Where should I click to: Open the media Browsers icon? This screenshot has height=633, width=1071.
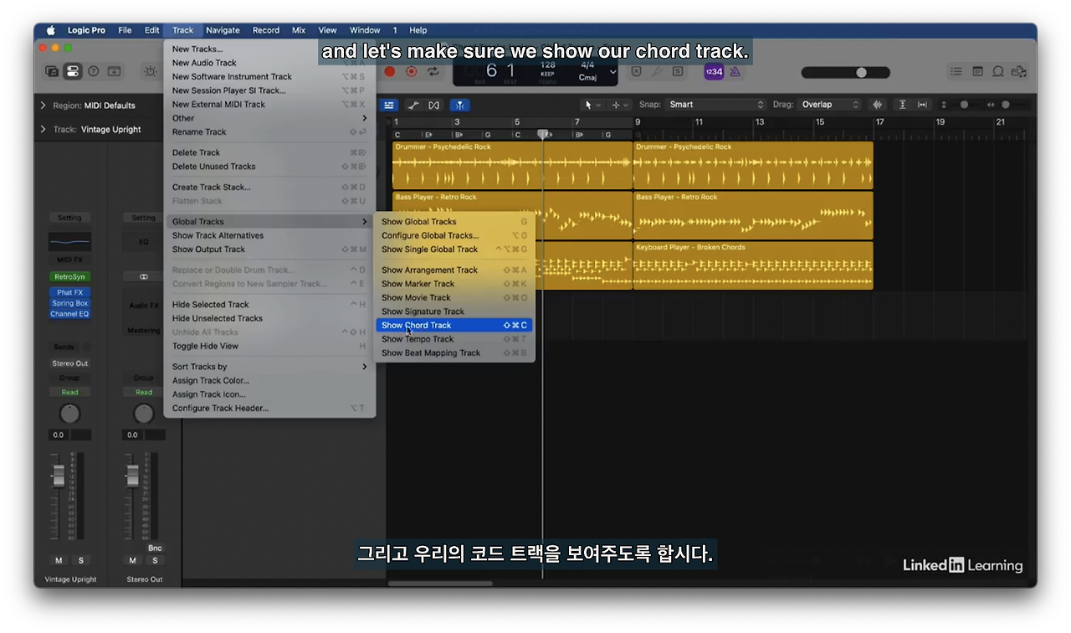[x=1018, y=71]
